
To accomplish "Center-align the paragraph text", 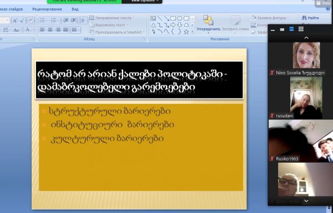I will pyautogui.click(x=50, y=30).
